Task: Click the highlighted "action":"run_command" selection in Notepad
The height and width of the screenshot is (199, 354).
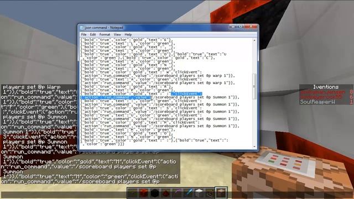Action: [x=116, y=97]
